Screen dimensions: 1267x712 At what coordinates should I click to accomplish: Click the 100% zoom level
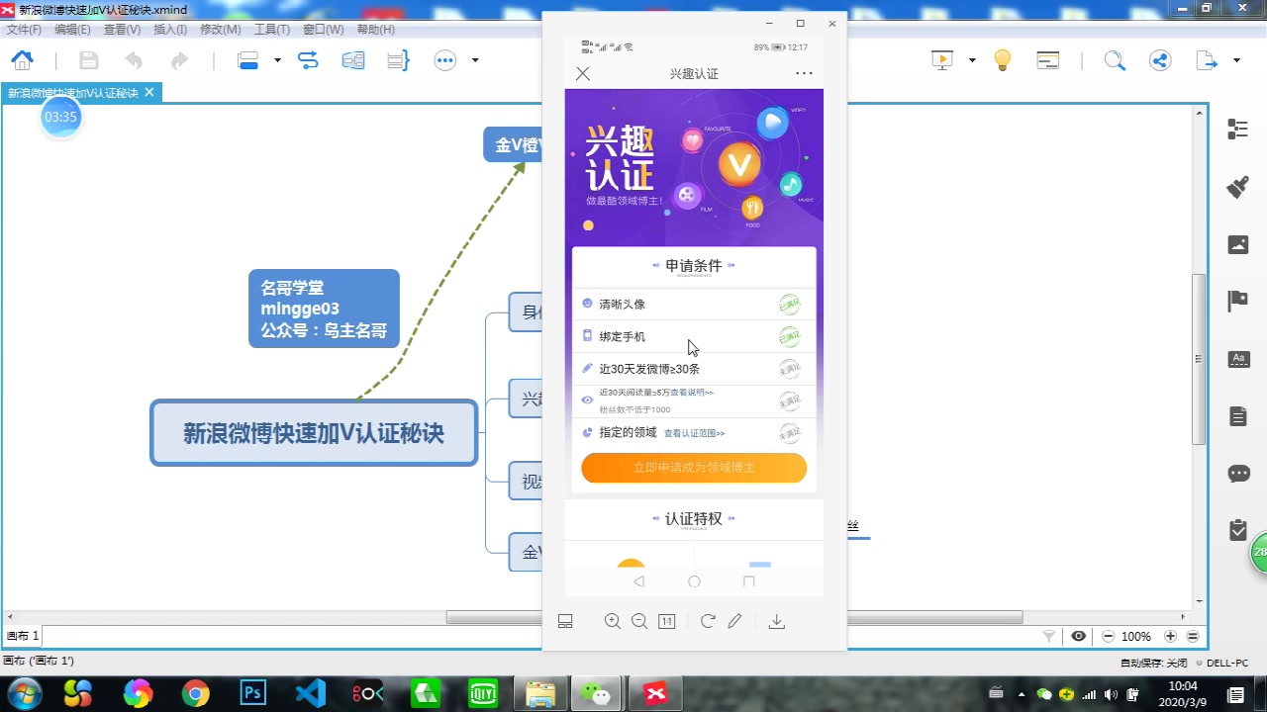tap(1136, 637)
